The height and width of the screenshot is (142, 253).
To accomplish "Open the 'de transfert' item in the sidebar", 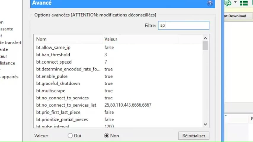I will click(11, 43).
